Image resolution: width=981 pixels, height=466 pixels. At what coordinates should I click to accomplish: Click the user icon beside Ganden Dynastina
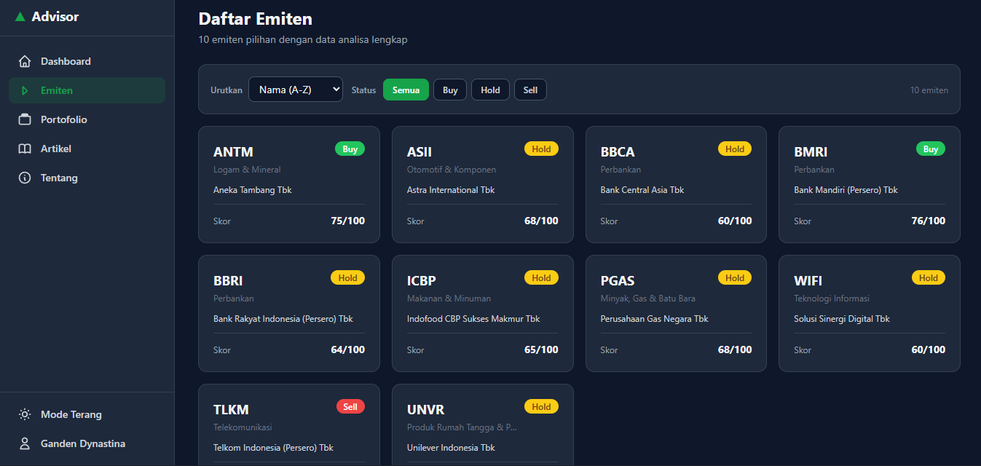(25, 443)
